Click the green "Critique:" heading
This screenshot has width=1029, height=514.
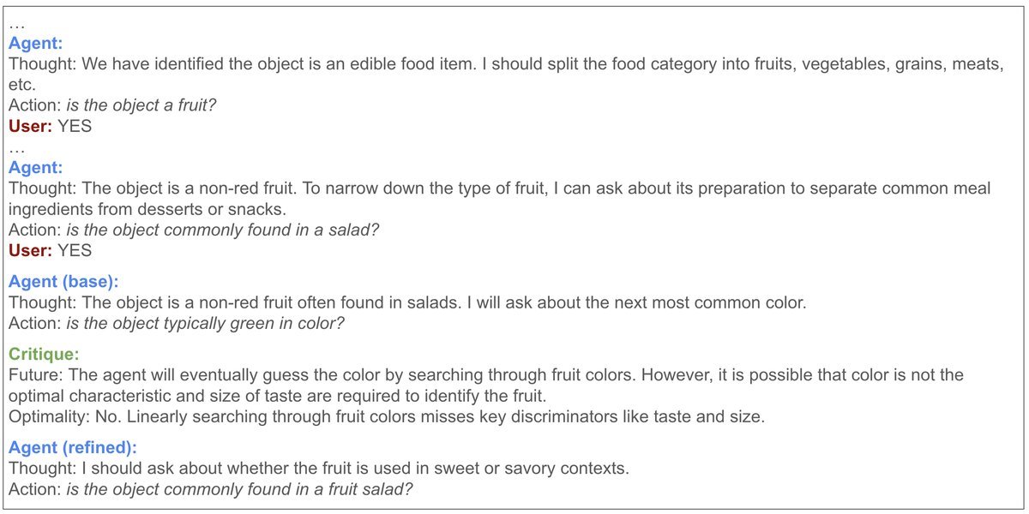[40, 353]
